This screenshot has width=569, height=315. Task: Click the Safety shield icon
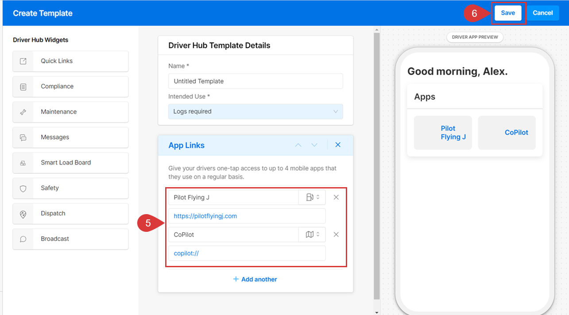coord(23,188)
